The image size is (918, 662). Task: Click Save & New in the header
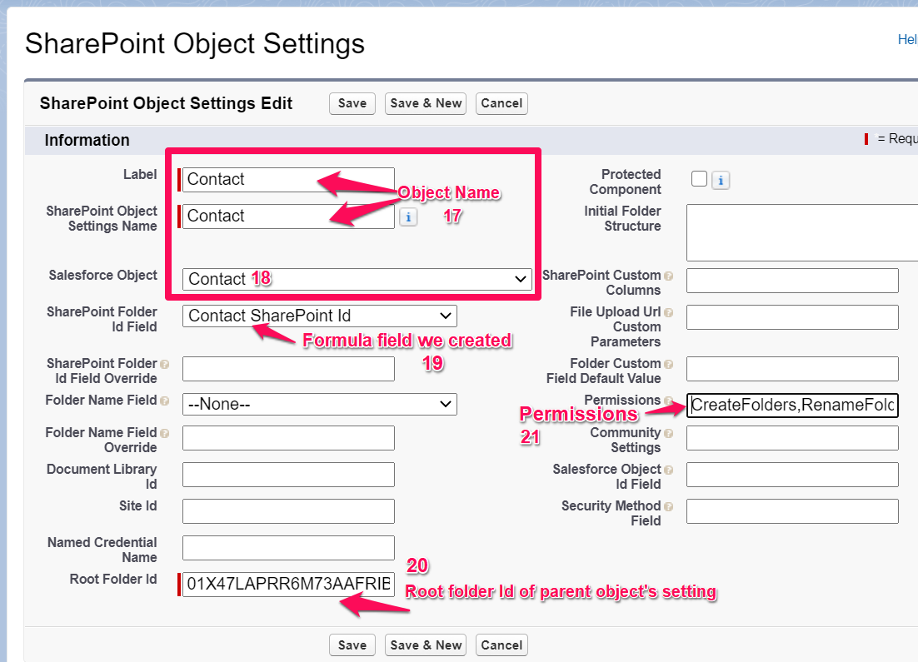(x=426, y=103)
